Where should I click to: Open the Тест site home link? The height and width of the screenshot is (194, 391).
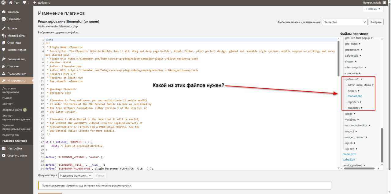pyautogui.click(x=14, y=2)
